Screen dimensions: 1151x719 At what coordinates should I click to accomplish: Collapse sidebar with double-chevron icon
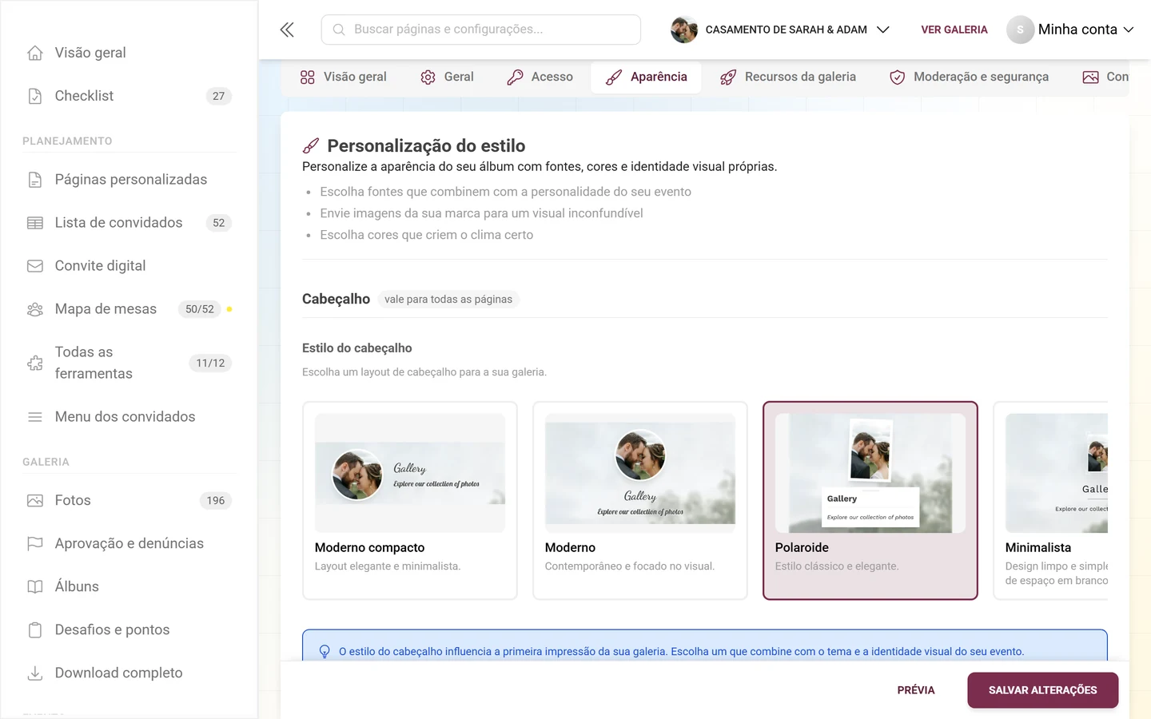pyautogui.click(x=287, y=30)
